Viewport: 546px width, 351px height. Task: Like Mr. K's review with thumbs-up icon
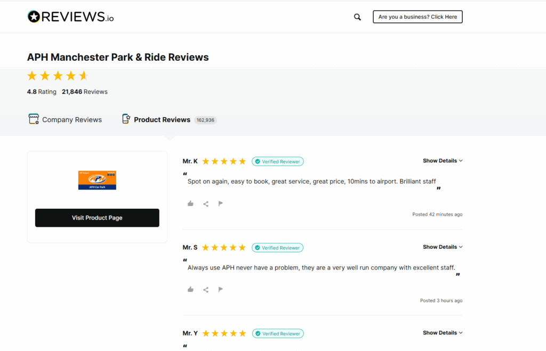(190, 203)
